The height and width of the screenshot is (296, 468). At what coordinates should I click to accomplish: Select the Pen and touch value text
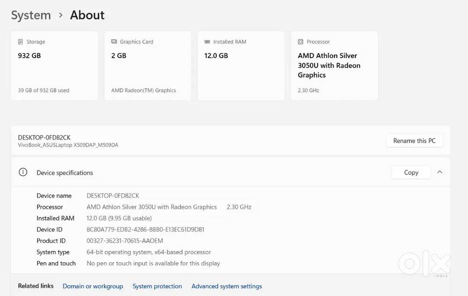click(x=153, y=263)
